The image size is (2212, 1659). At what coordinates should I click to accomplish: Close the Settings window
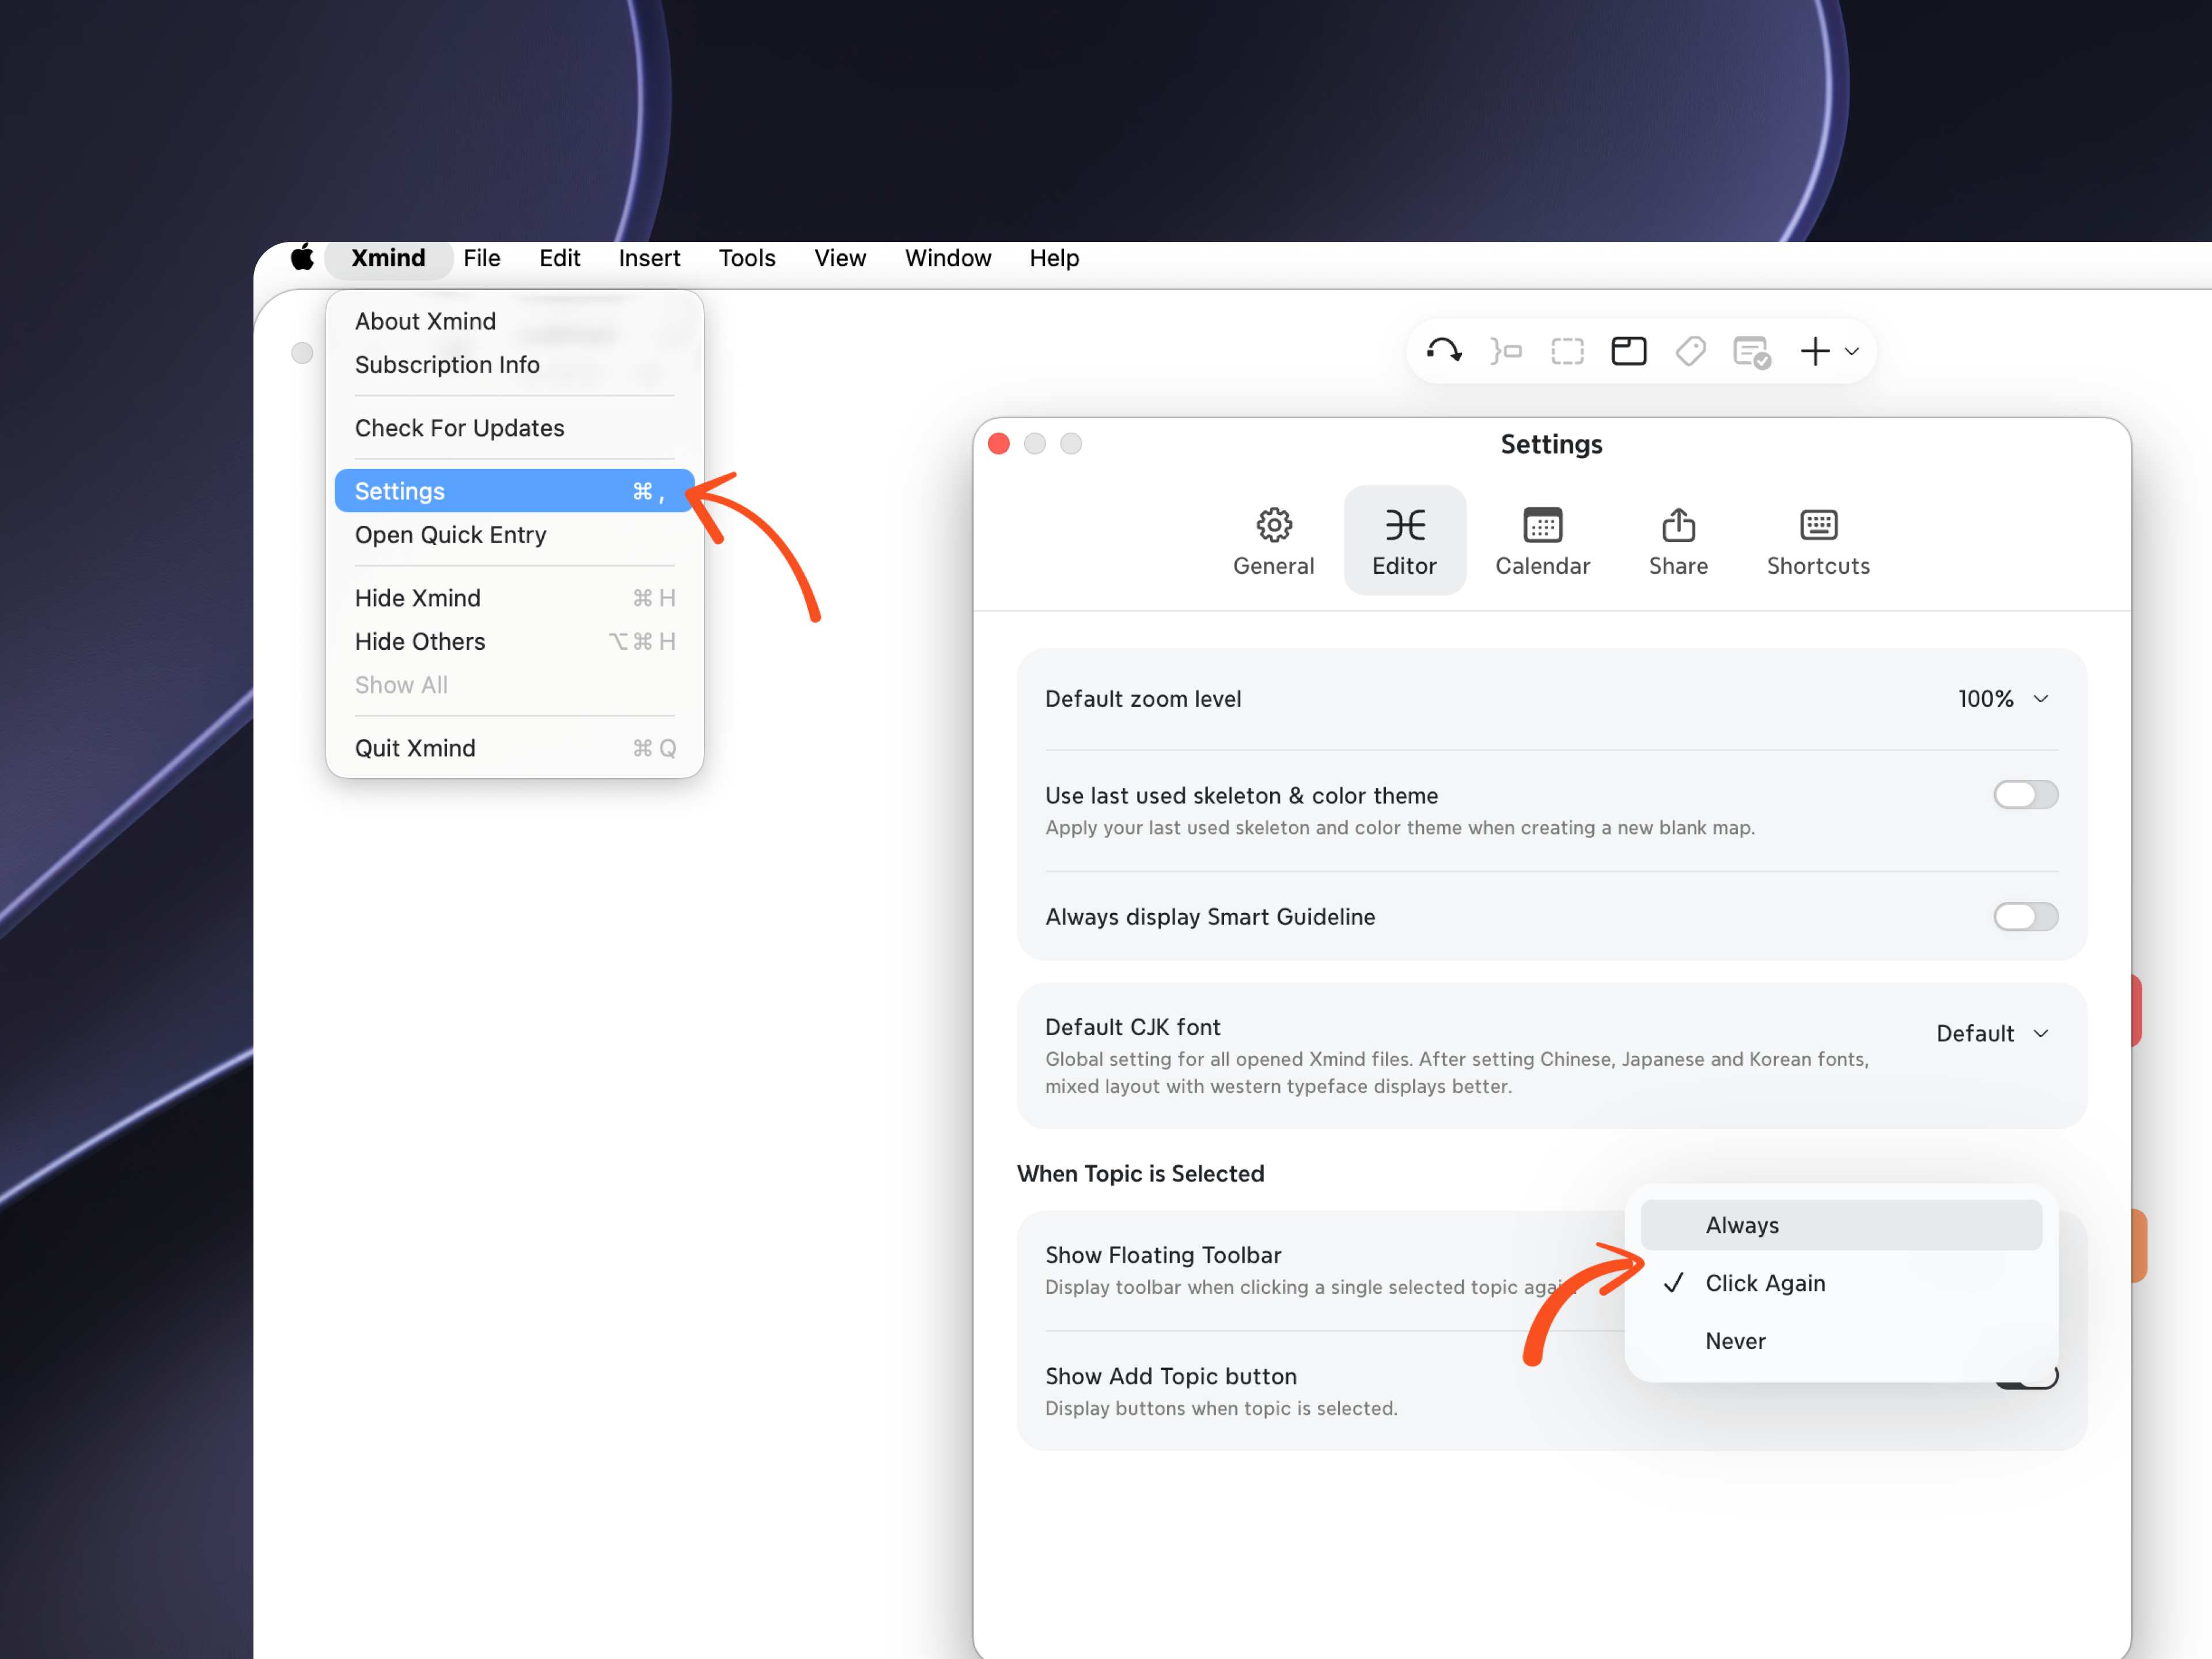998,444
